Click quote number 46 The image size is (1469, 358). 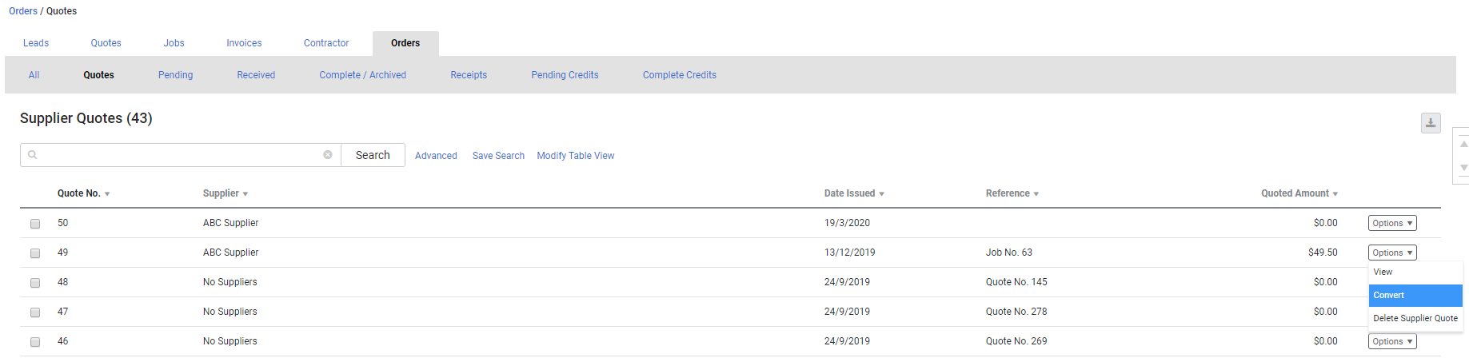tap(63, 341)
